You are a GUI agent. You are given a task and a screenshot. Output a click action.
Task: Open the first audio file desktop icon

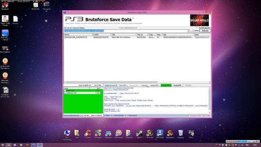[x=5, y=63]
